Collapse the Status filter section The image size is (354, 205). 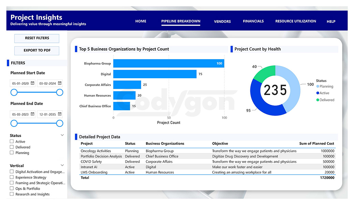tap(62, 135)
